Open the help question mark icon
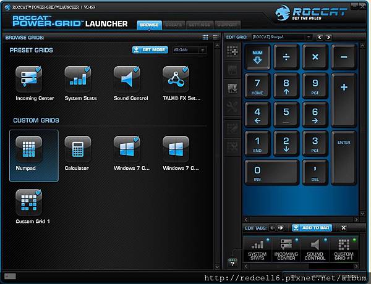The image size is (371, 284). coord(232,262)
